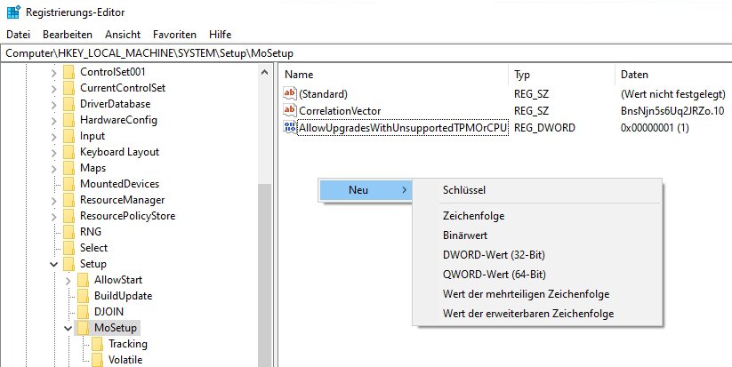Expand the AllowStart tree node
The width and height of the screenshot is (732, 367).
pos(68,280)
